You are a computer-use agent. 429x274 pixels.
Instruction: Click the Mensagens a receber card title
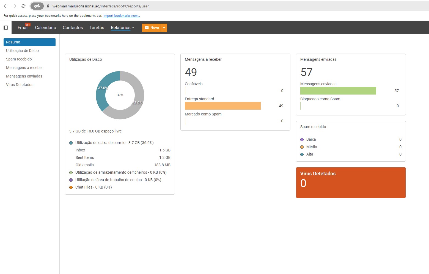(203, 59)
